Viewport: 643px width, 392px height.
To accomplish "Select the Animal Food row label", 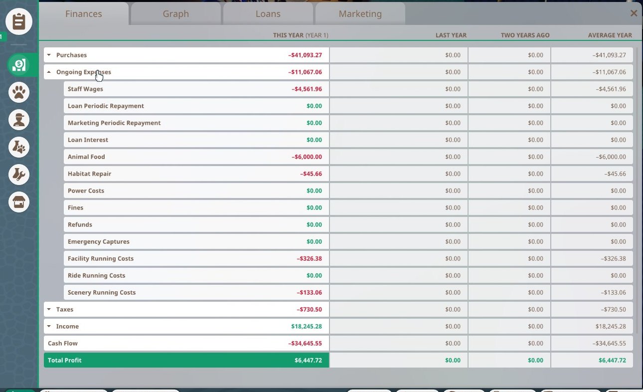I will (86, 157).
